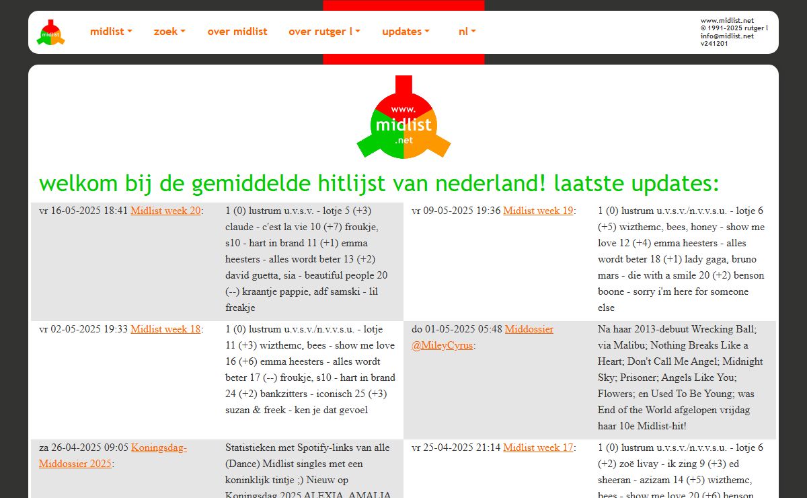Expand the over rutger l dropdown
807x498 pixels.
(324, 32)
